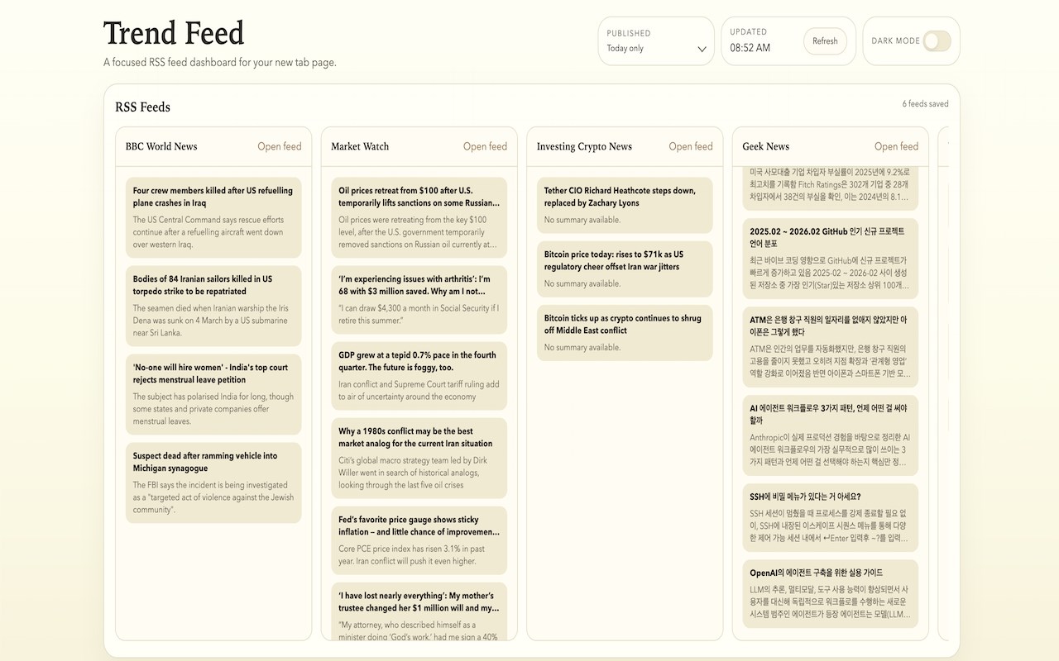Open the Fitch Ratings article in Geek News
Viewport: 1059px width, 661px height.
pyautogui.click(x=830, y=188)
